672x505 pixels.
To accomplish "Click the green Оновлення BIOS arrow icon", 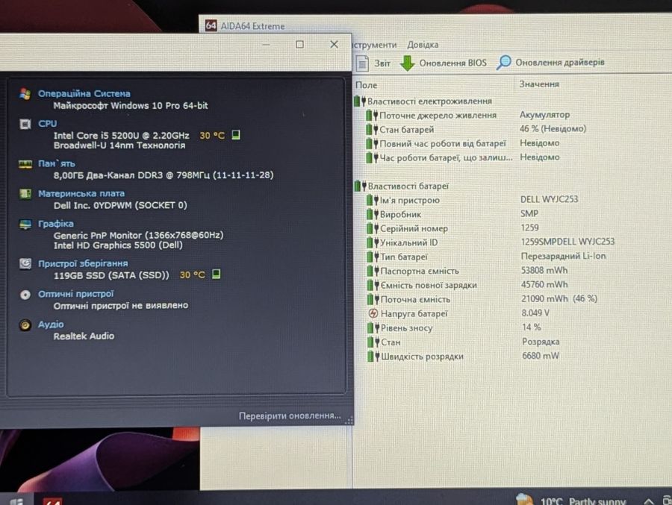I will click(408, 63).
